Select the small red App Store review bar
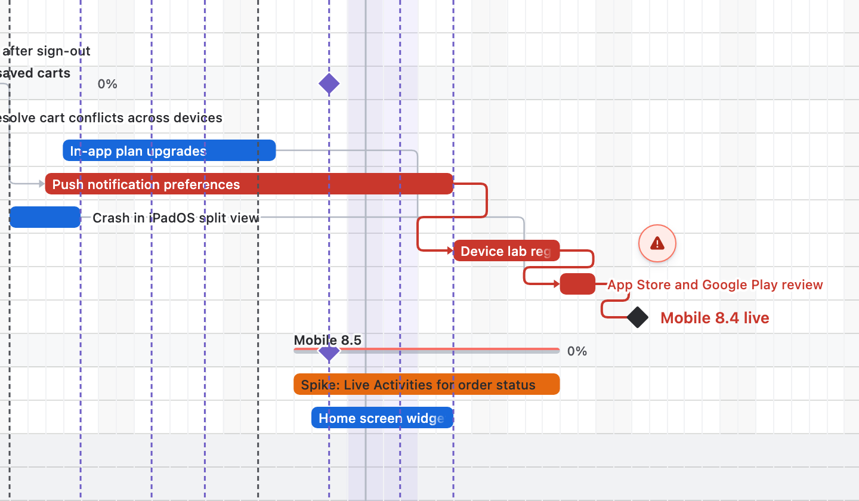This screenshot has height=501, width=859. pyautogui.click(x=577, y=284)
